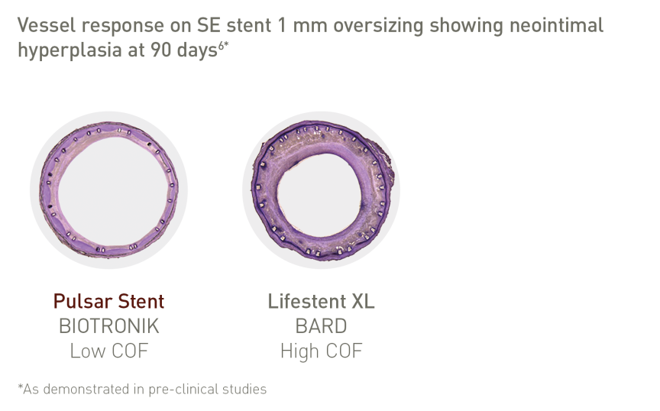The width and height of the screenshot is (660, 411).
Task: Click the "High COF" caption
Action: pos(321,351)
